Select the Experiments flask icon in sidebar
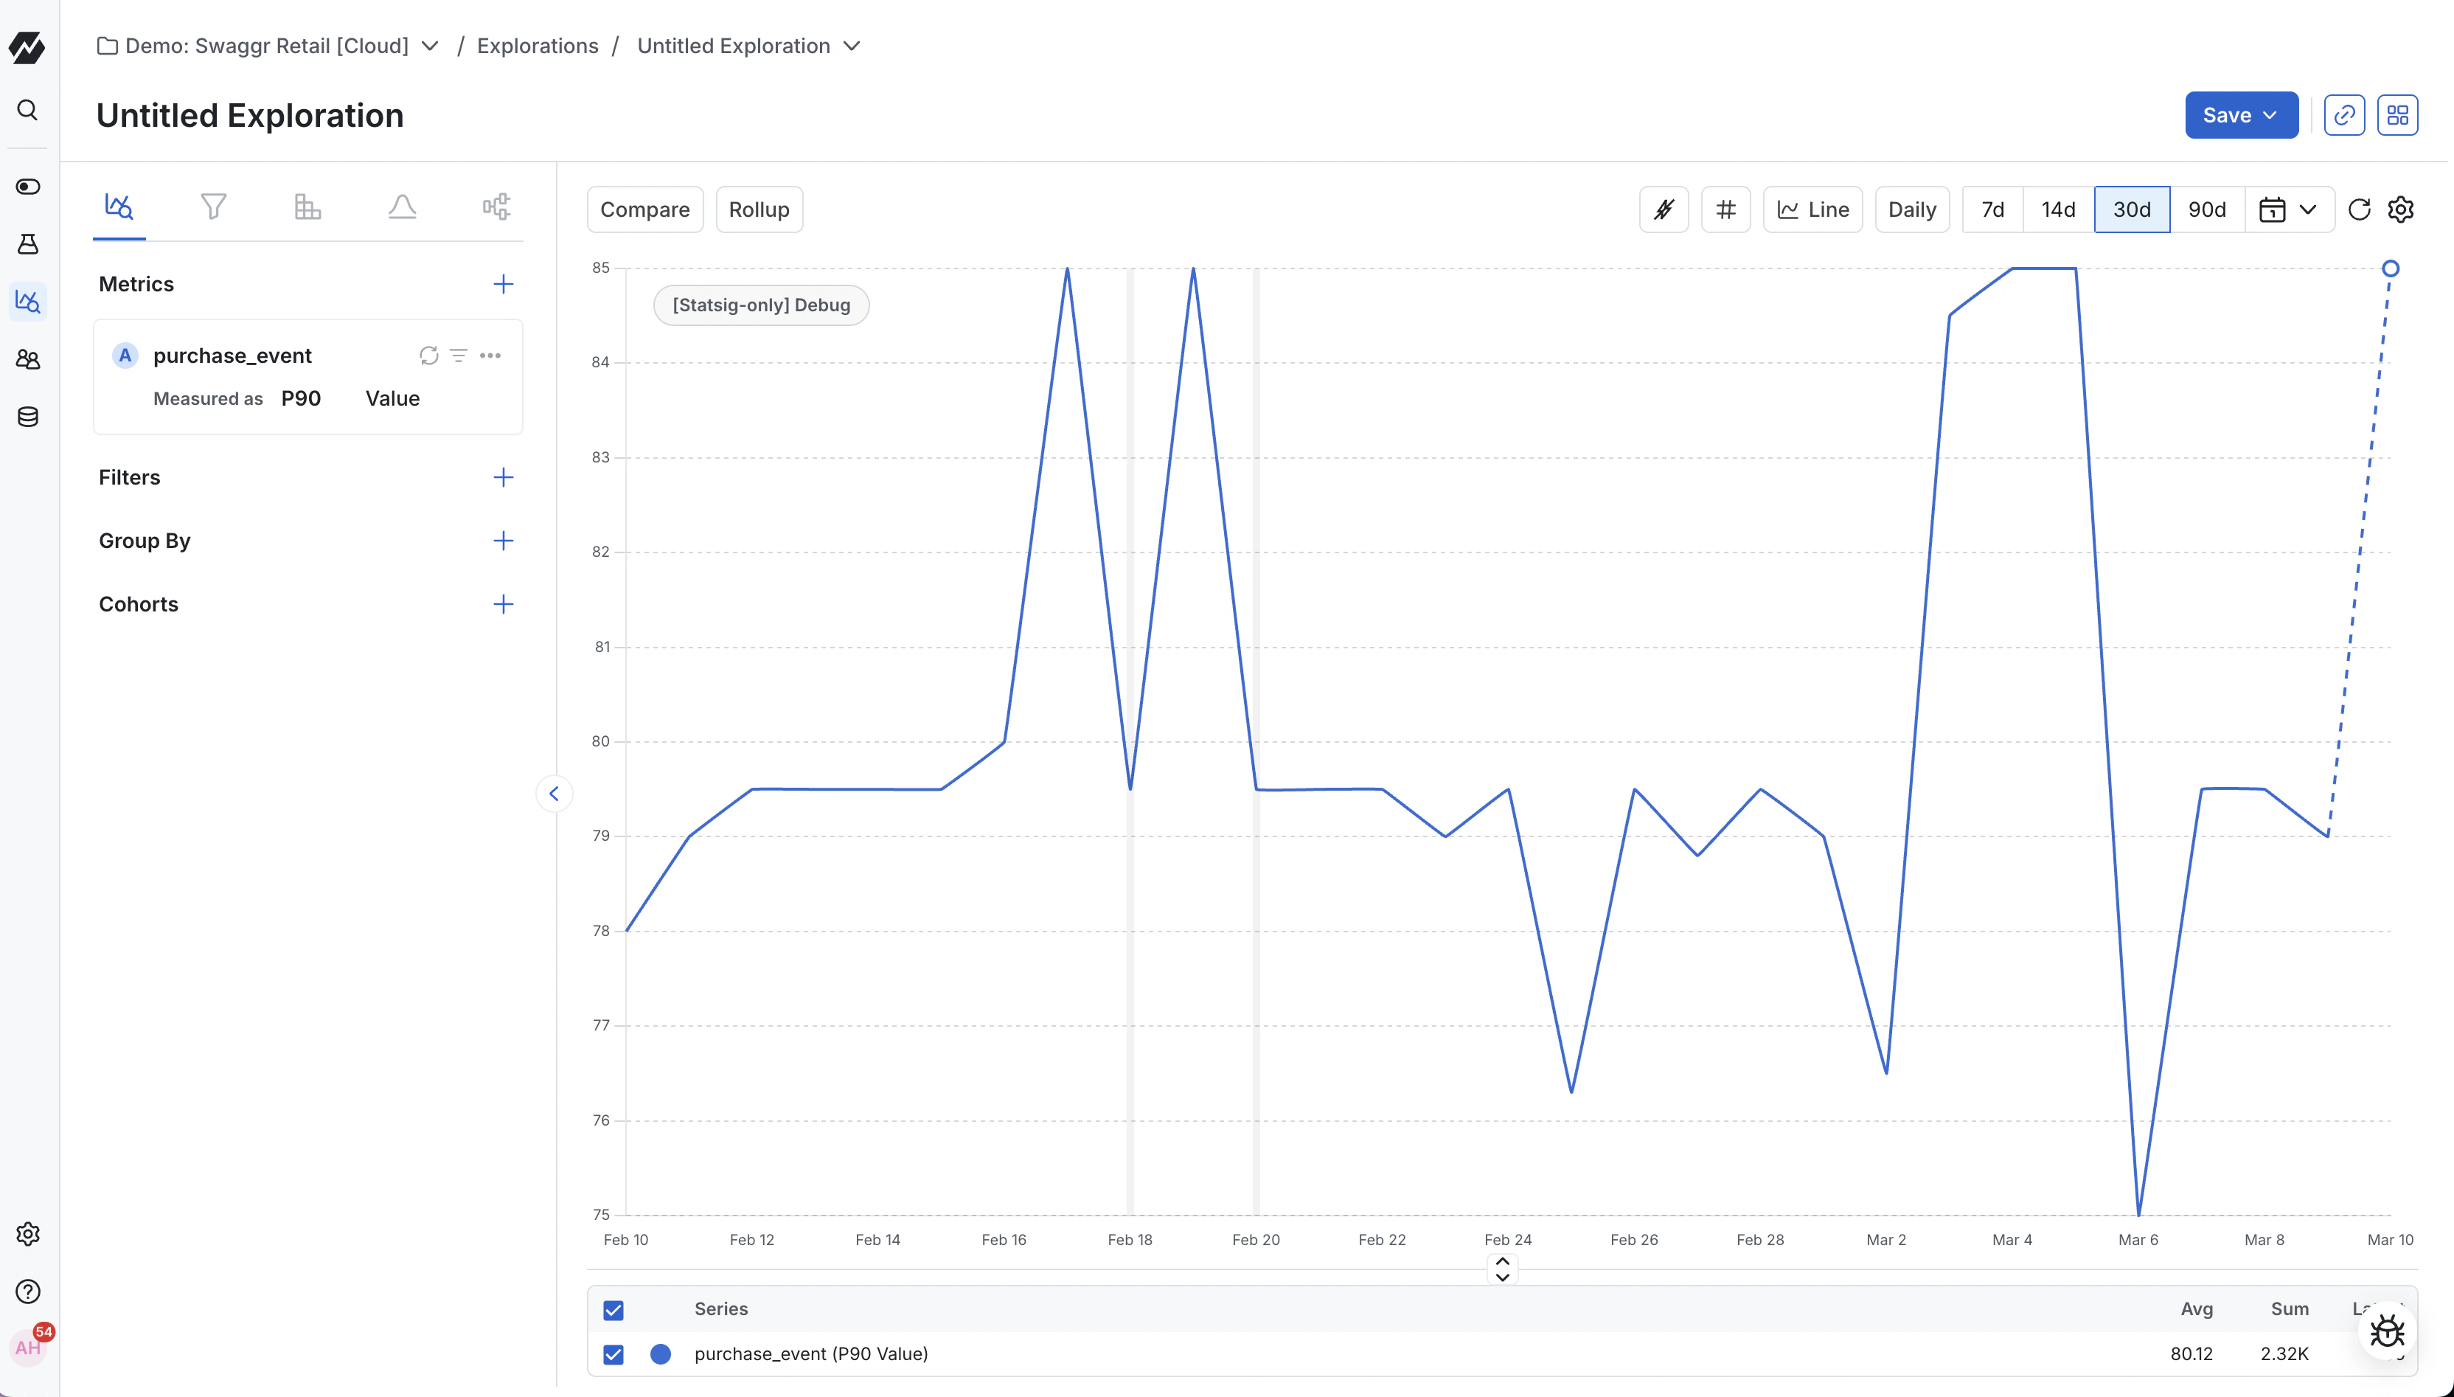This screenshot has height=1397, width=2454. click(28, 243)
